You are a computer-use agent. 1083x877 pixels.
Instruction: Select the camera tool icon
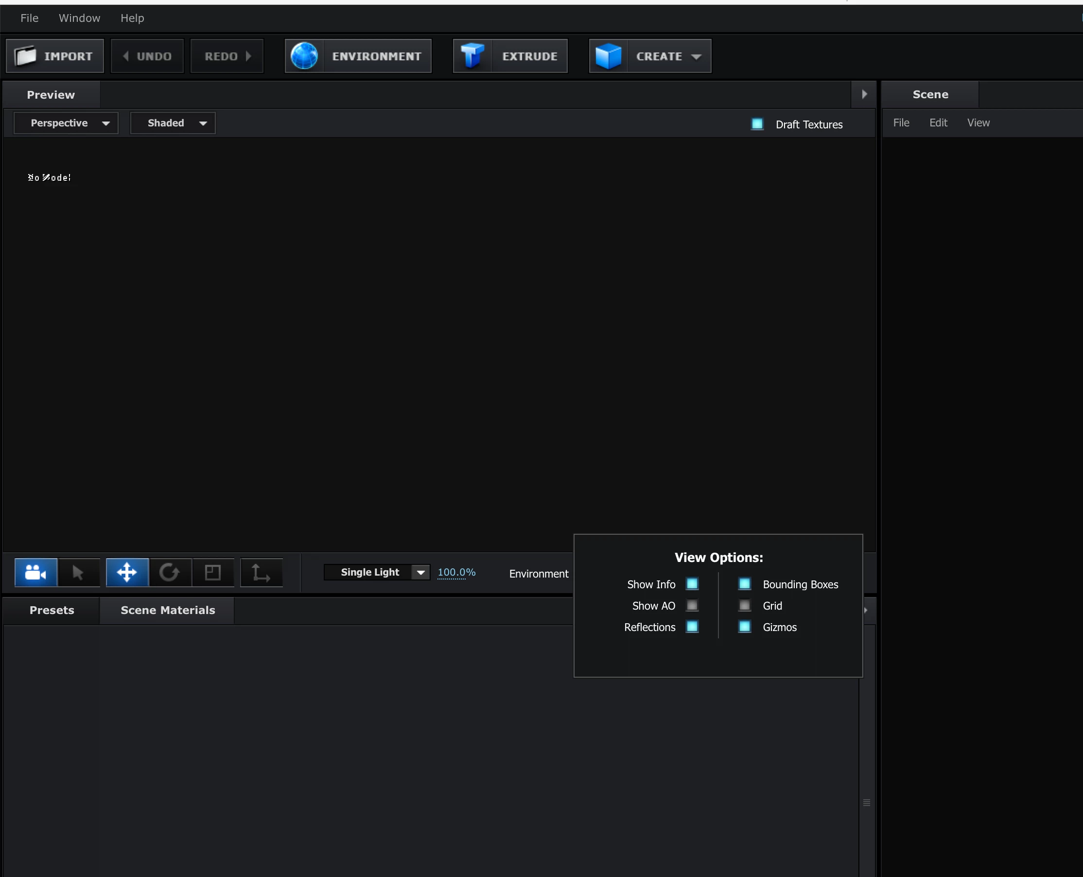click(x=36, y=572)
